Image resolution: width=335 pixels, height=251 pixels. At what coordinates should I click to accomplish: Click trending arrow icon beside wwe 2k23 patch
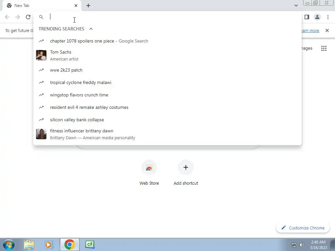click(41, 70)
